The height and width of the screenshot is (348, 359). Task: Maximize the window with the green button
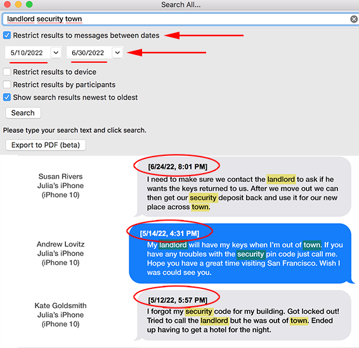pyautogui.click(x=29, y=4)
